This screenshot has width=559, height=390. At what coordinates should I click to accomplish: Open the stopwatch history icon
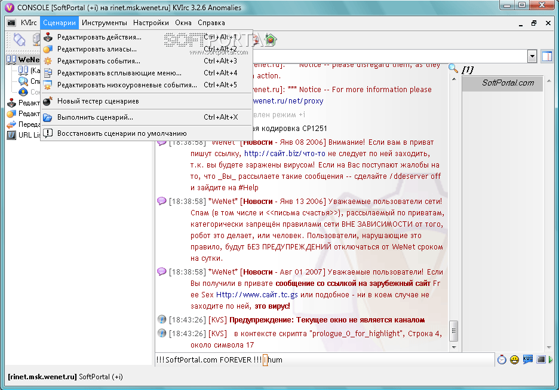(x=502, y=359)
